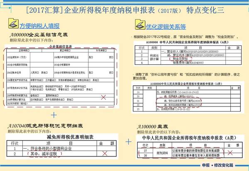Tick the 正常申报 checkbox
This screenshot has width=249, height=171.
coord(29,51)
